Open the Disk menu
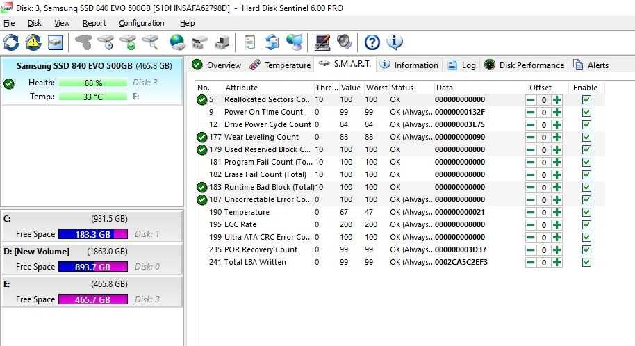This screenshot has height=346, width=635. pos(35,23)
